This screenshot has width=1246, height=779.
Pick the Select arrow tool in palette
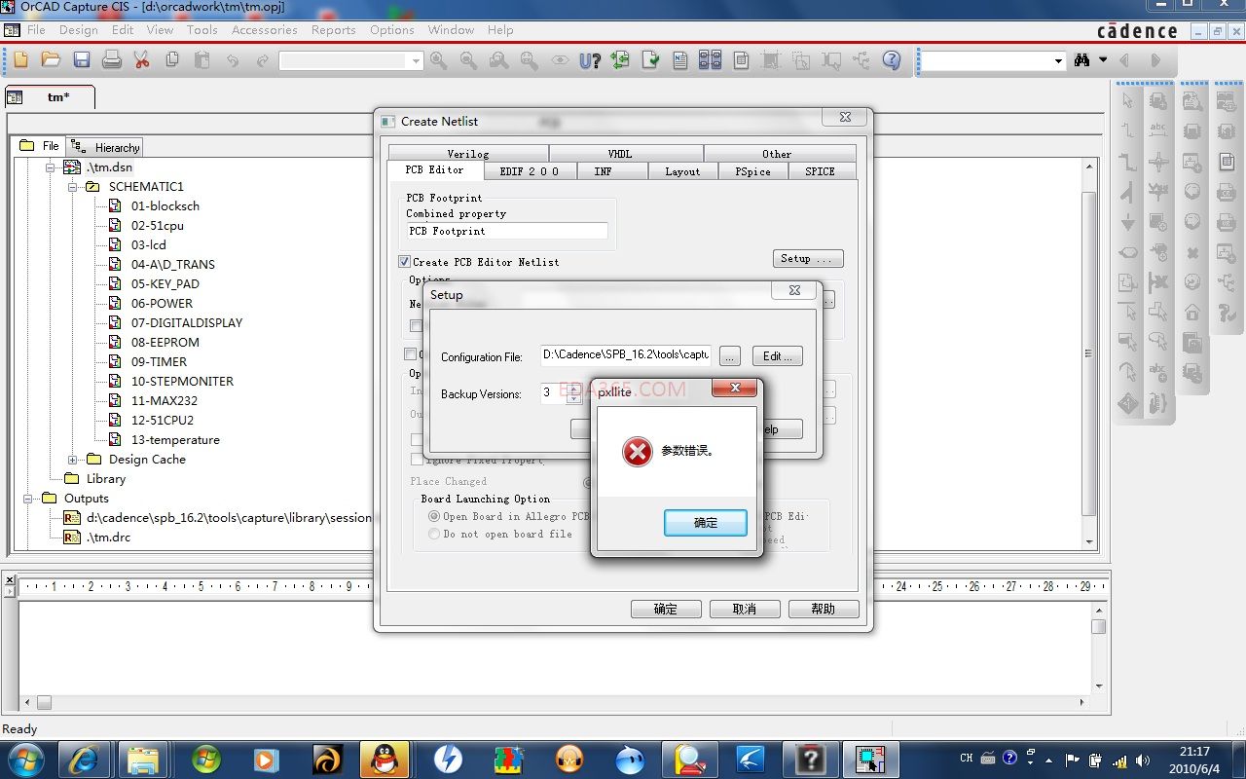(x=1128, y=101)
